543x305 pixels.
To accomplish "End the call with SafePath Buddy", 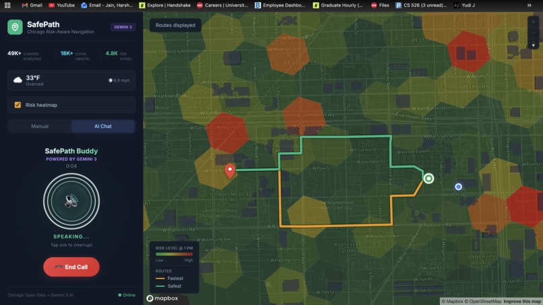I will pyautogui.click(x=71, y=267).
